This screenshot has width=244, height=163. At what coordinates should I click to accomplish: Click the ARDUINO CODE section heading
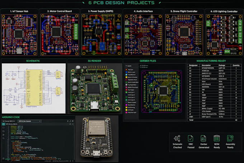[x=11, y=117]
